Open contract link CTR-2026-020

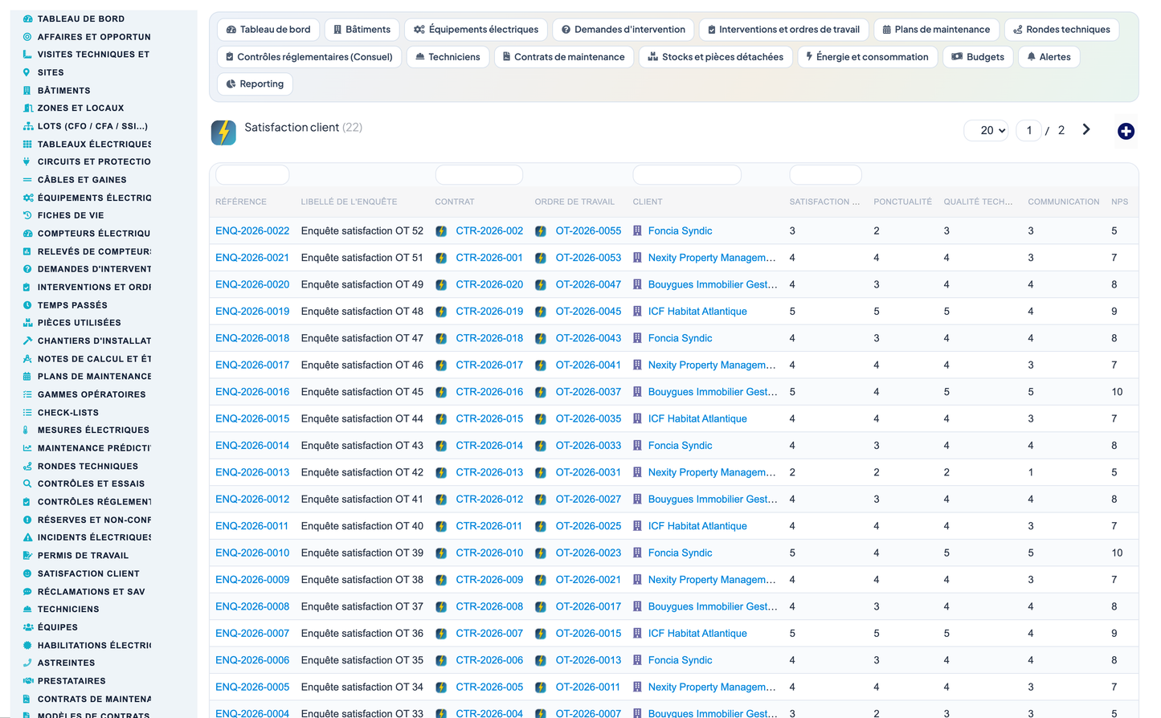coord(489,284)
